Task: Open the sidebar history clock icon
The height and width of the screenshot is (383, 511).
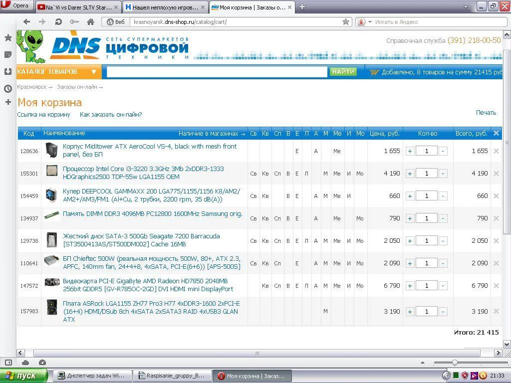Action: click(x=8, y=89)
